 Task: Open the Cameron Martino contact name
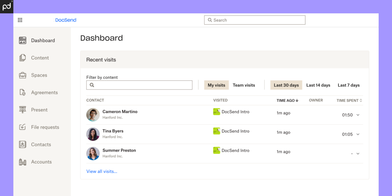[120, 111]
